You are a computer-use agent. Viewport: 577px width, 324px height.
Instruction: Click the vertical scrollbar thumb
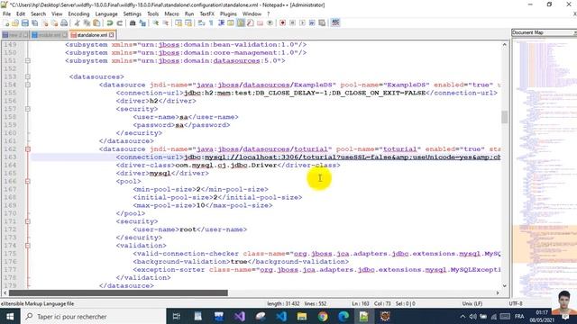pyautogui.click(x=504, y=117)
